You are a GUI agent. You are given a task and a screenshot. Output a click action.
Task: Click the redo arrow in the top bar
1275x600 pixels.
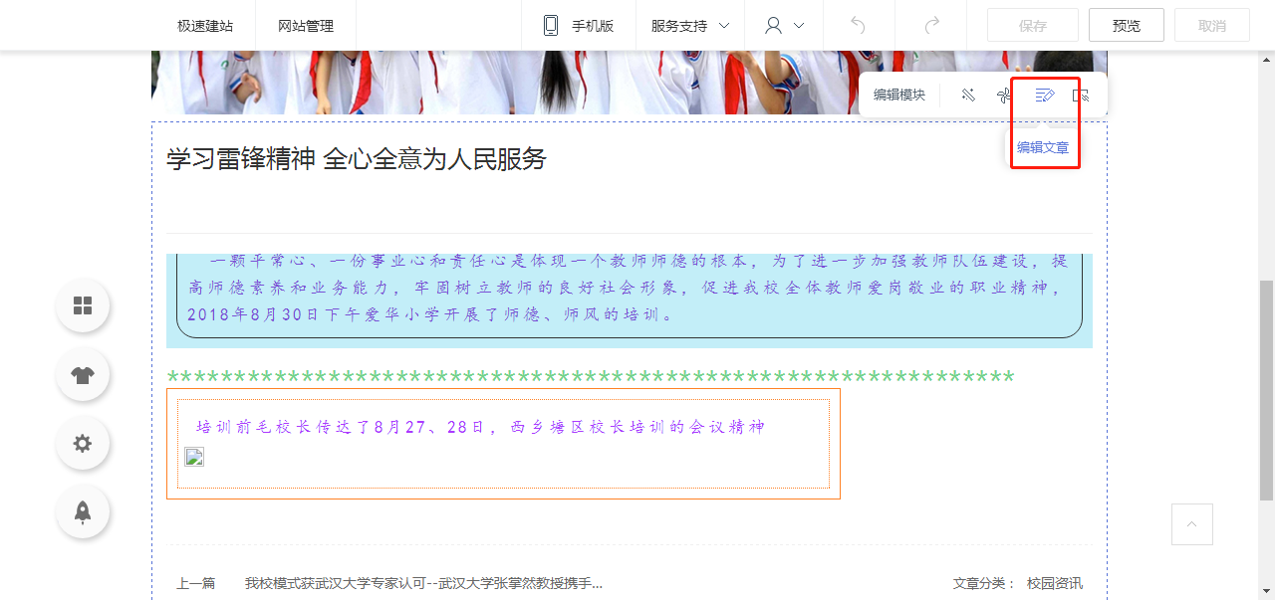coord(932,26)
